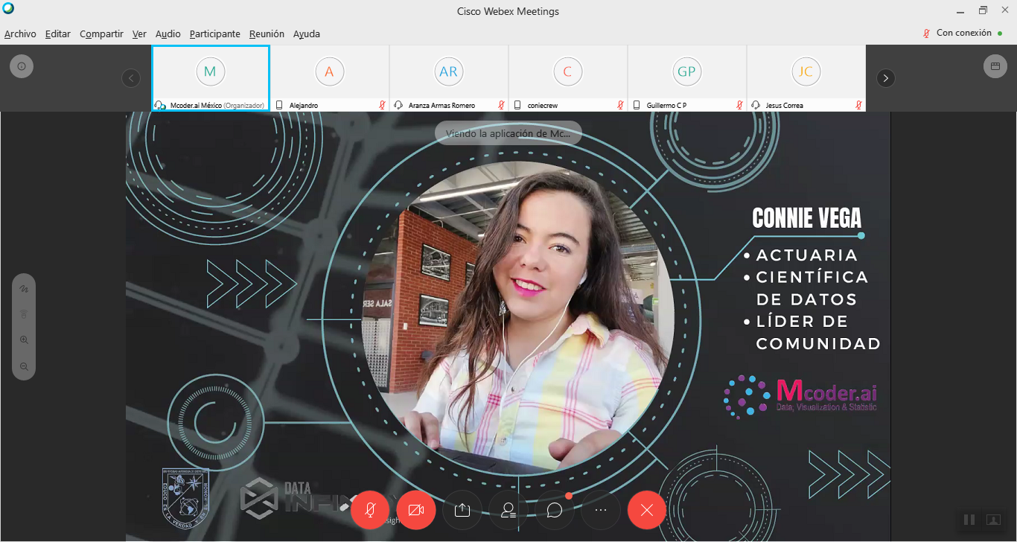Show previous participants with left arrow
Viewport: 1017px width, 542px height.
coord(131,78)
